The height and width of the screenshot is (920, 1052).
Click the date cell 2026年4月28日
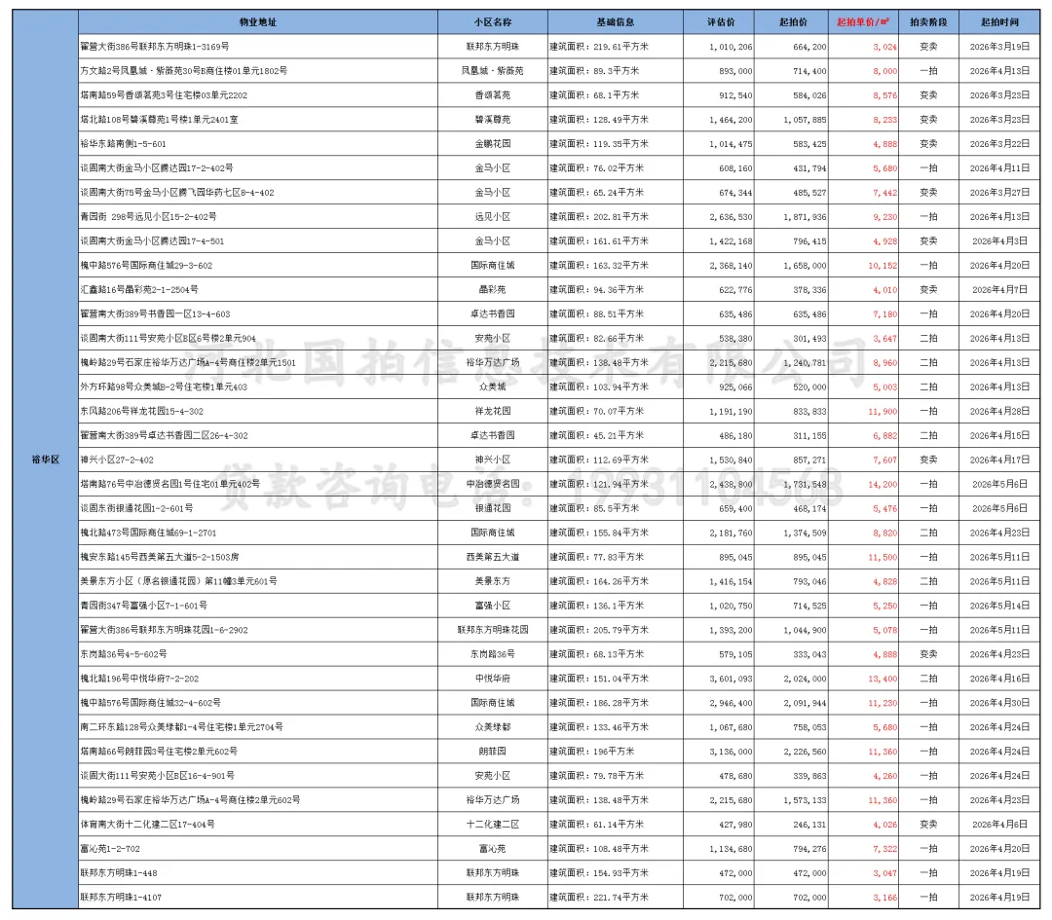999,411
